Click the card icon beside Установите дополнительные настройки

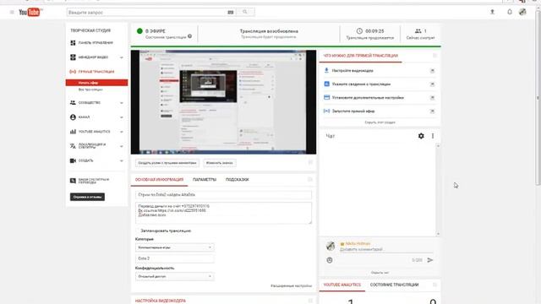click(x=326, y=98)
